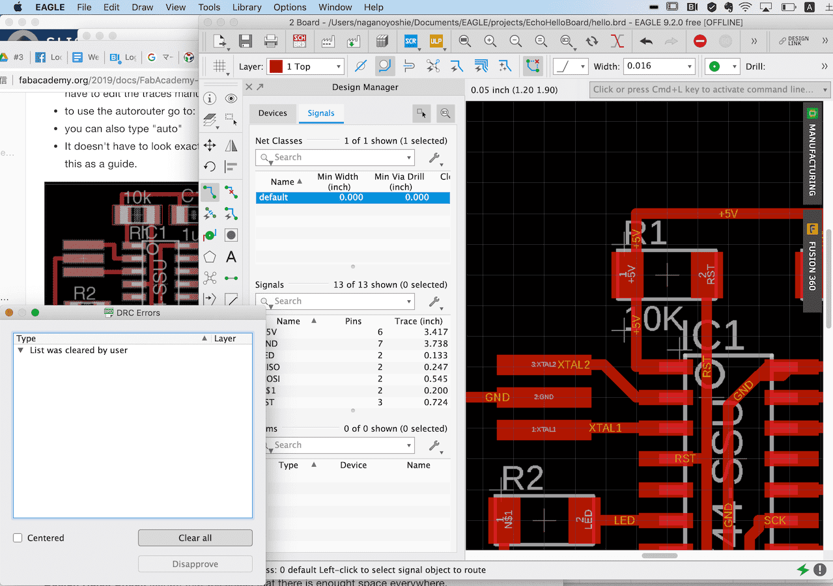Image resolution: width=833 pixels, height=586 pixels.
Task: Open the Width dropdown showing 0.016
Action: pos(660,66)
